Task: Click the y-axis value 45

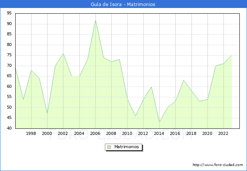Action: (x=9, y=118)
